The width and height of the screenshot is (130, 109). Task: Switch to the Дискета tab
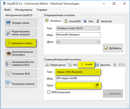point(103,65)
